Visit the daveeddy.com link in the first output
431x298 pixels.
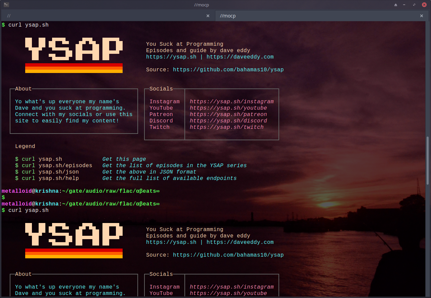240,57
